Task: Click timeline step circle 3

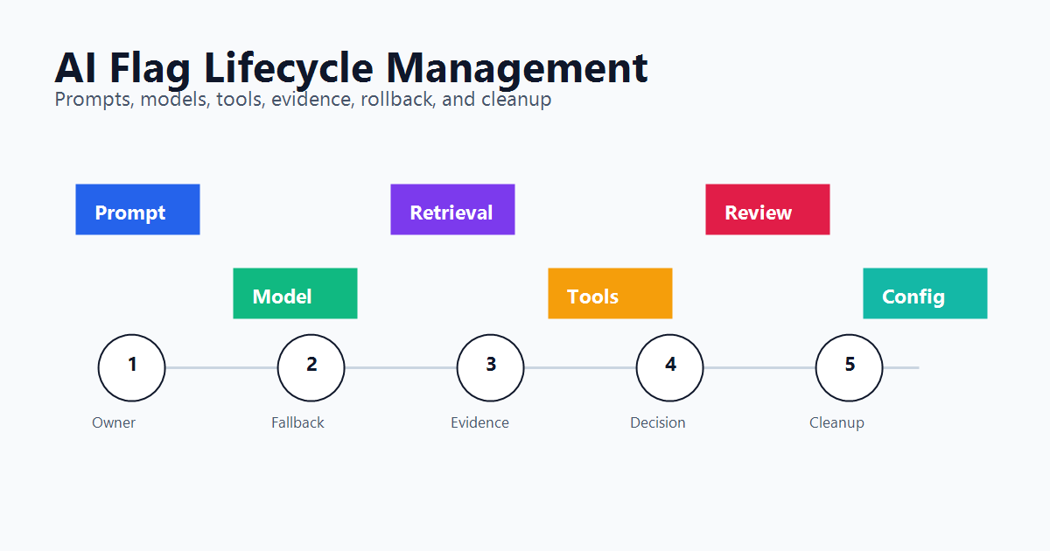Action: [490, 367]
